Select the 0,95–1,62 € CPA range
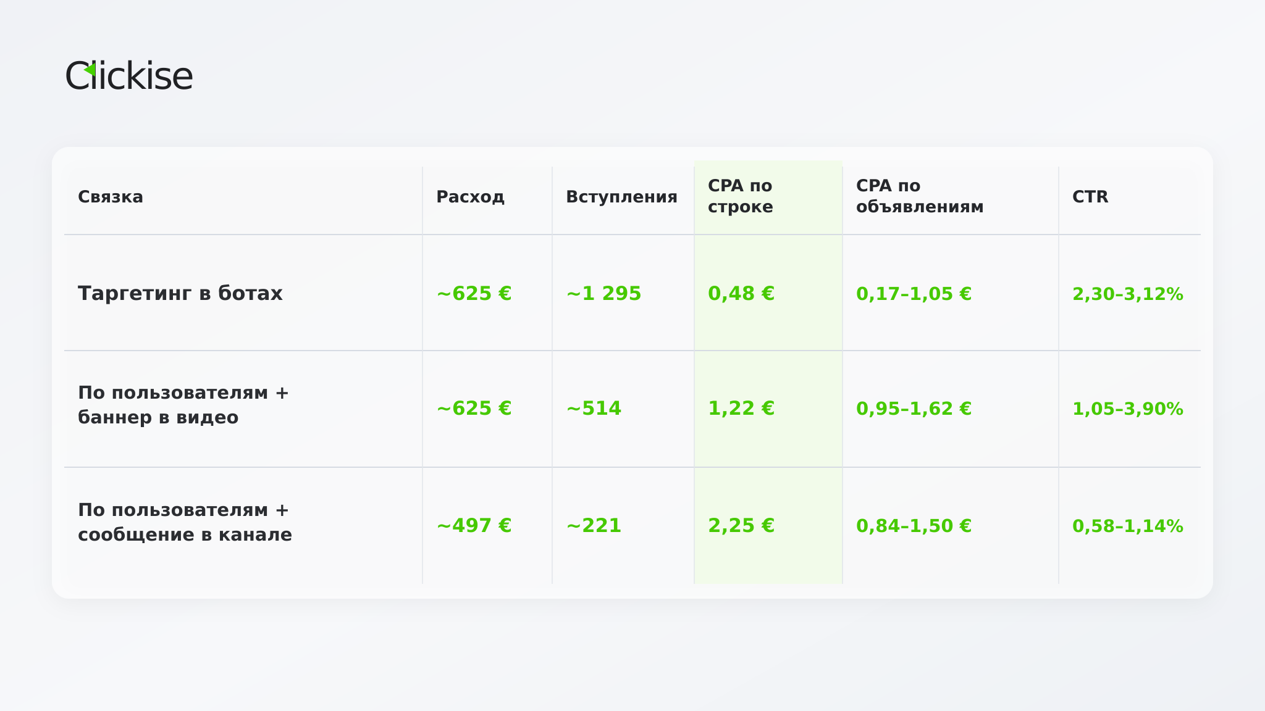Viewport: 1265px width, 711px height. click(914, 409)
